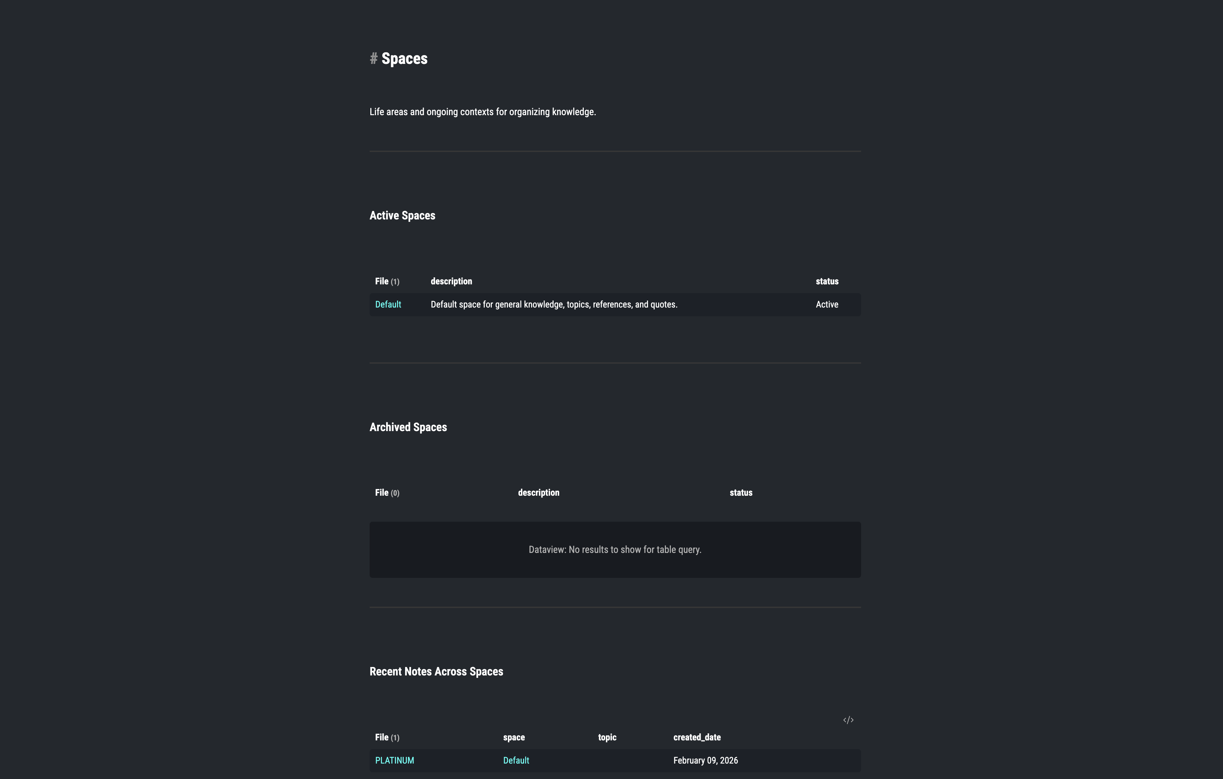Click status column header in Active Spaces table
The height and width of the screenshot is (779, 1223).
(827, 281)
